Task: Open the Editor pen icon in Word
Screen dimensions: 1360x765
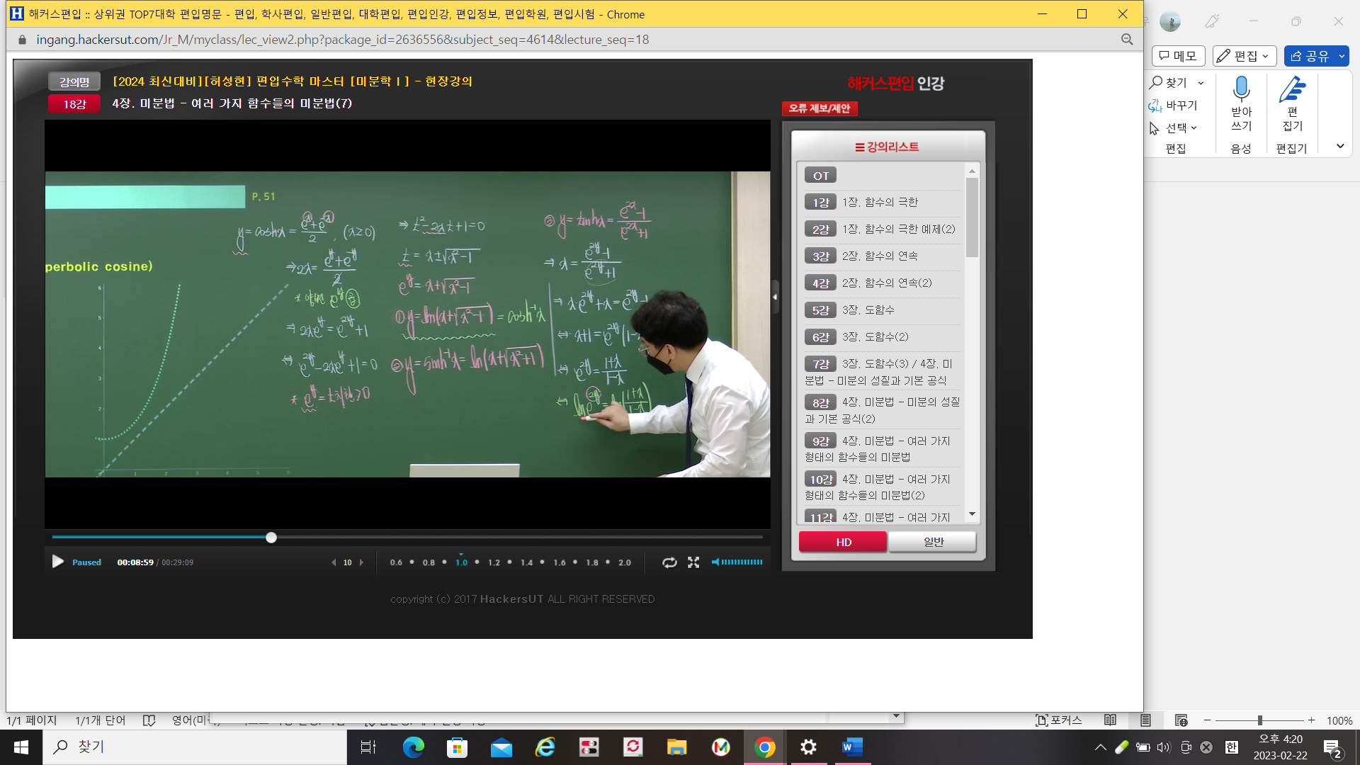Action: click(x=1292, y=91)
